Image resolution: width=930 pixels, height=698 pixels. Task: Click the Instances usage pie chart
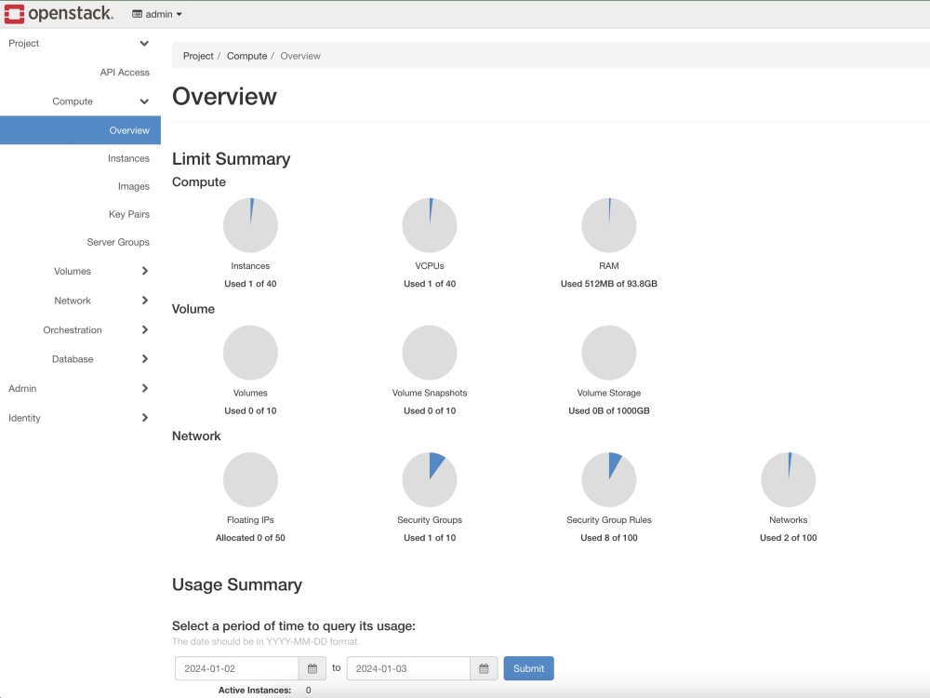[x=250, y=224]
